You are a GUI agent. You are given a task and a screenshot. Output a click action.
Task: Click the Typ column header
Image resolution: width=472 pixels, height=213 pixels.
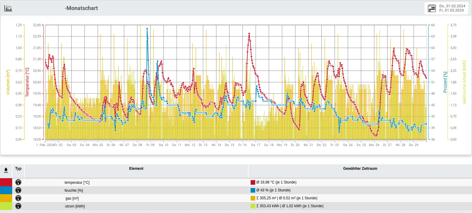click(18, 169)
